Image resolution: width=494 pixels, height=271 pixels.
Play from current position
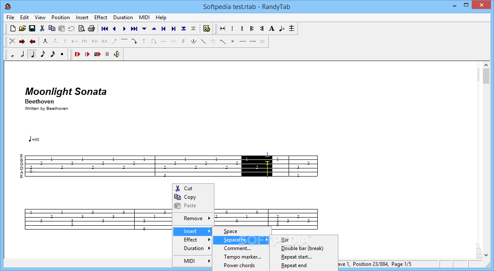click(x=87, y=54)
